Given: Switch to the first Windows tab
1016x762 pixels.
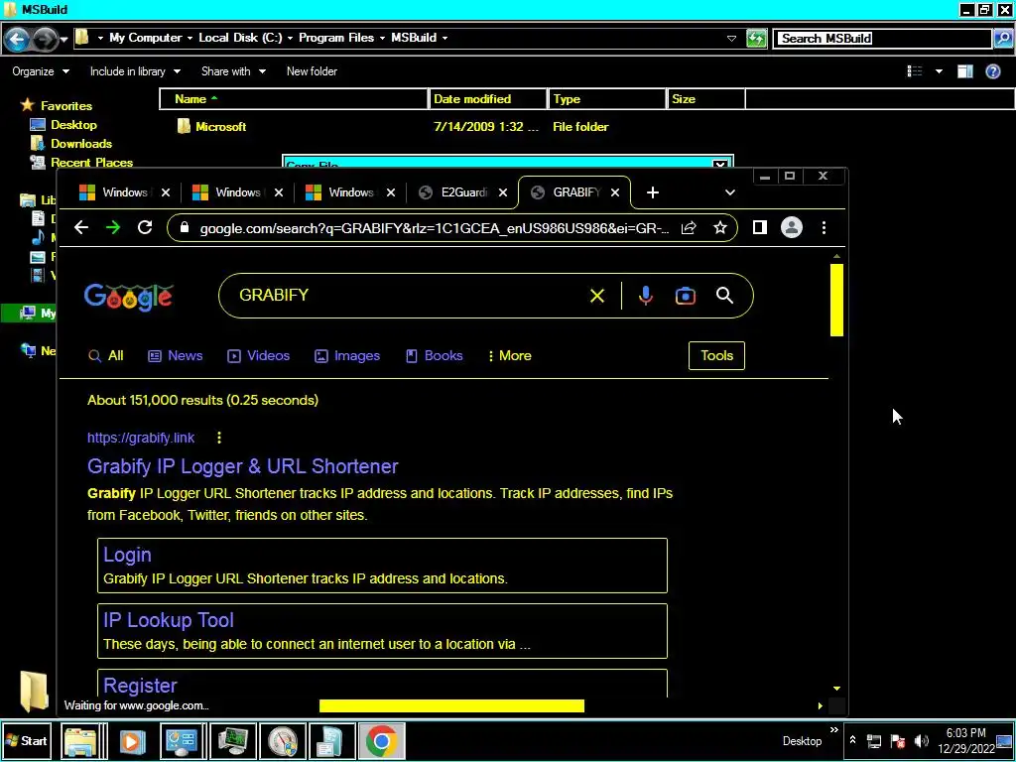Looking at the screenshot, I should coord(124,192).
